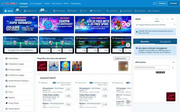Select odds 1.33 for Νασιονάλ Ποτόσι

45,50
